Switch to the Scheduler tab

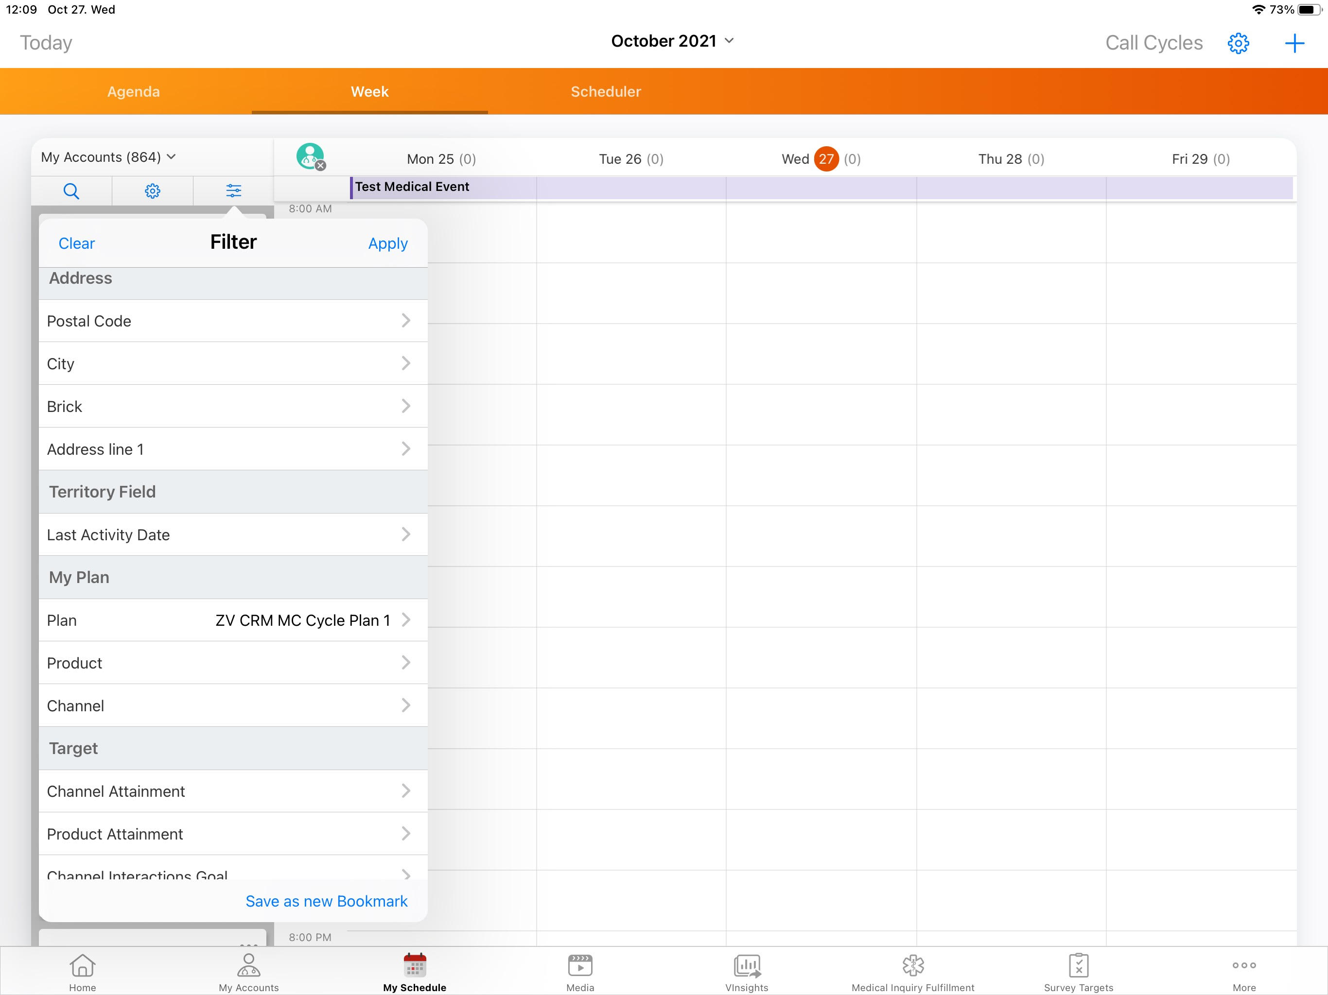[605, 92]
